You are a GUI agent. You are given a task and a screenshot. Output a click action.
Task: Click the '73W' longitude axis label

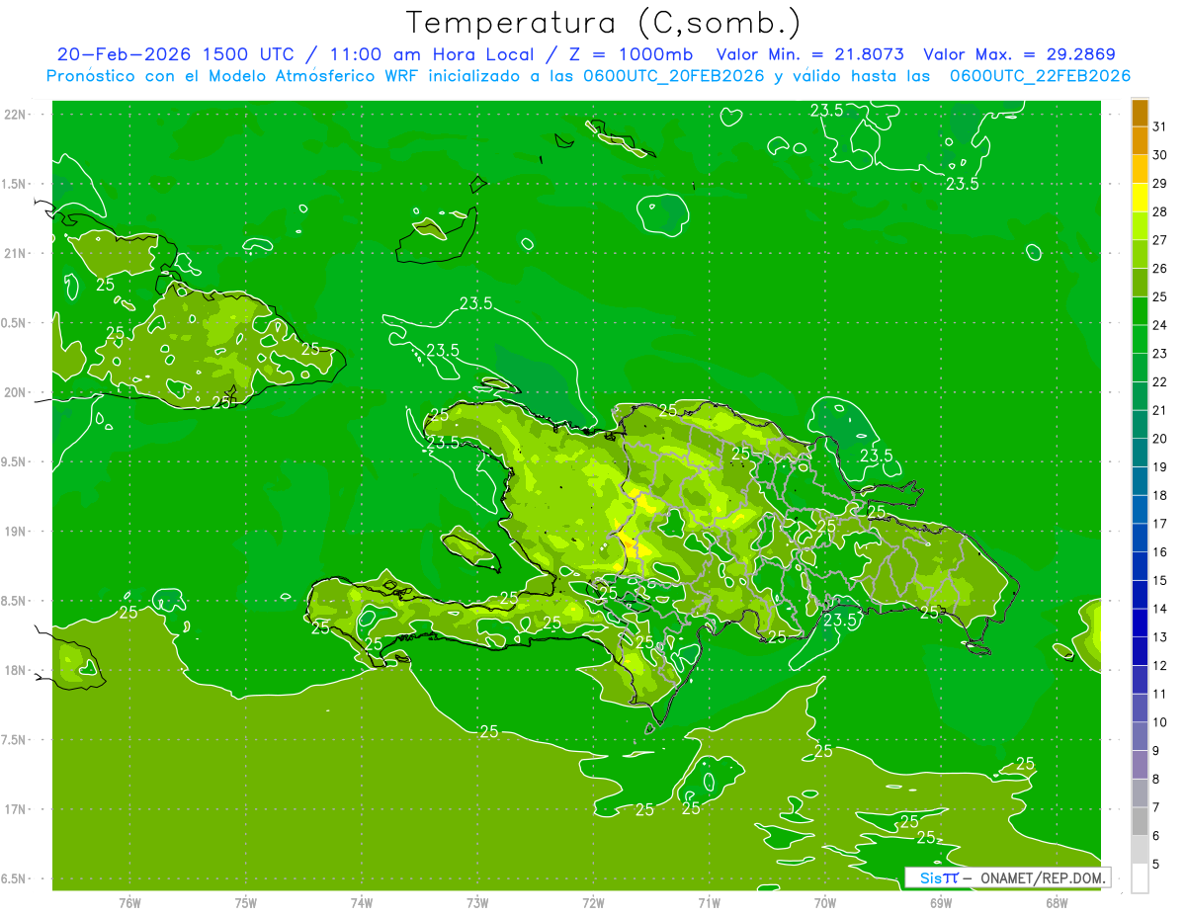(x=476, y=903)
